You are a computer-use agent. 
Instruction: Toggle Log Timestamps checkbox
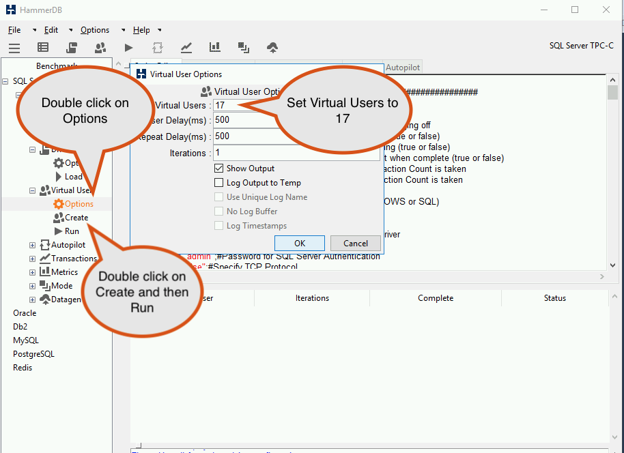pyautogui.click(x=219, y=226)
